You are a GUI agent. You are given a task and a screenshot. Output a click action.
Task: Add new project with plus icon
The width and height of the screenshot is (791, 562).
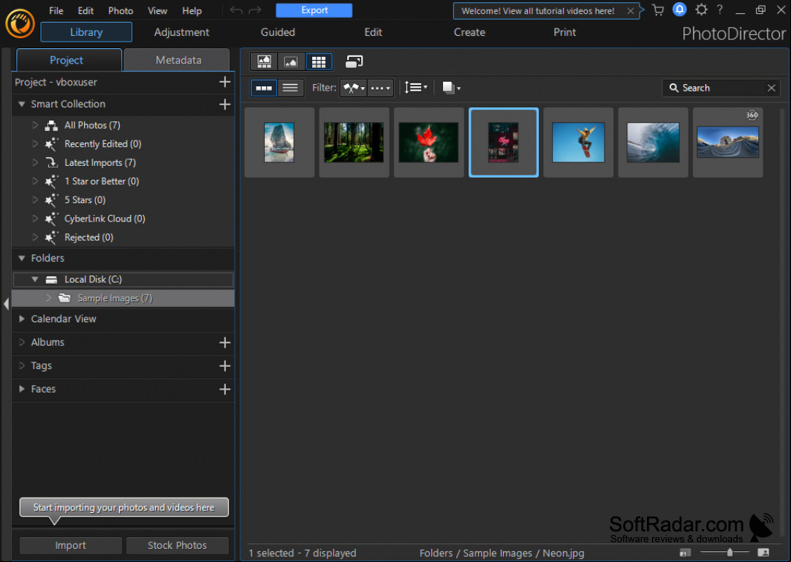coord(225,82)
